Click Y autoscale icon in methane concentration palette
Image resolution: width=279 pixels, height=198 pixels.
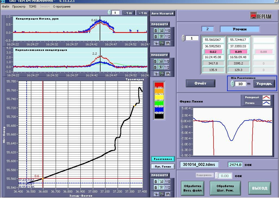pyautogui.click(x=162, y=36)
